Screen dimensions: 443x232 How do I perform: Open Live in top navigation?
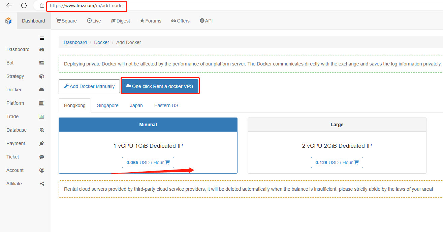(94, 21)
